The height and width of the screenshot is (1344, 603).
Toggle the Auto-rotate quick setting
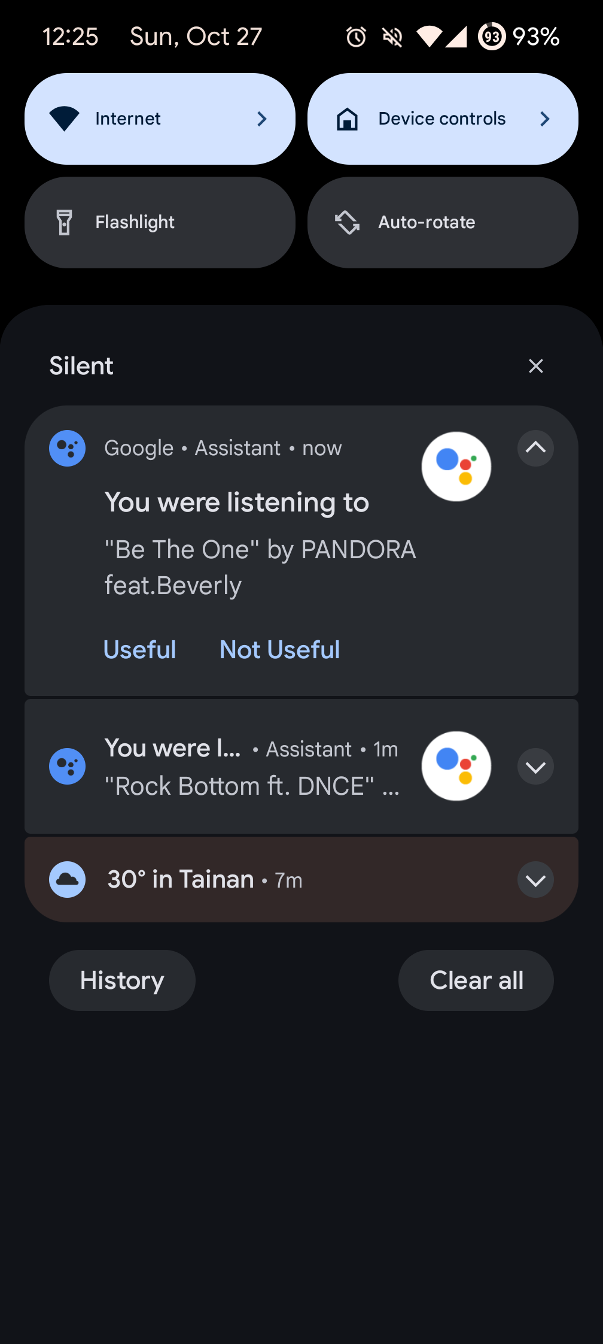(x=443, y=222)
